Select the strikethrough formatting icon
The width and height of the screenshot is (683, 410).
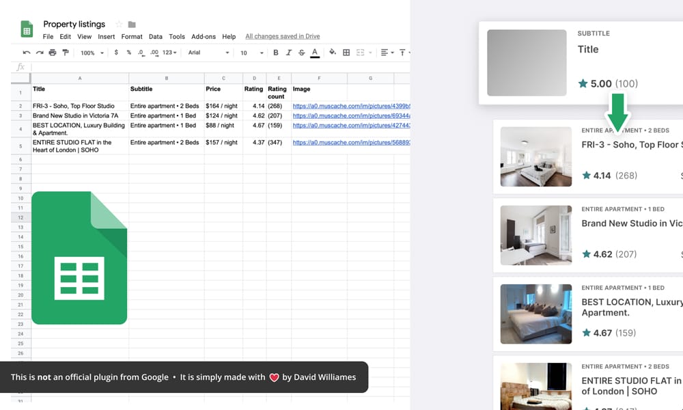click(x=301, y=53)
